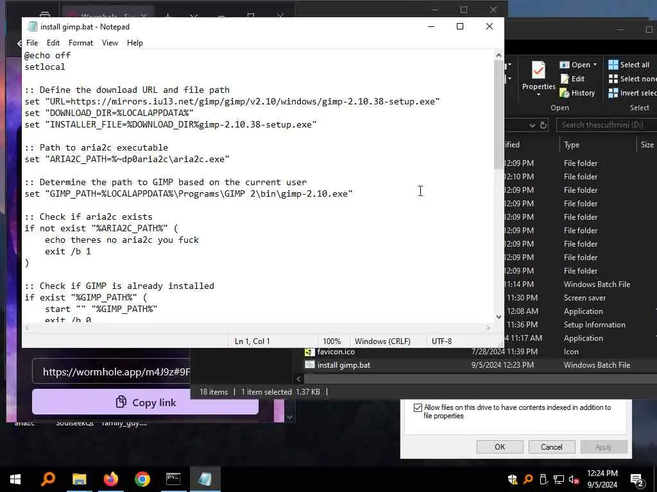Click the Edit icon in Explorer ribbon
Screen dimensions: 657x492
tap(565, 79)
